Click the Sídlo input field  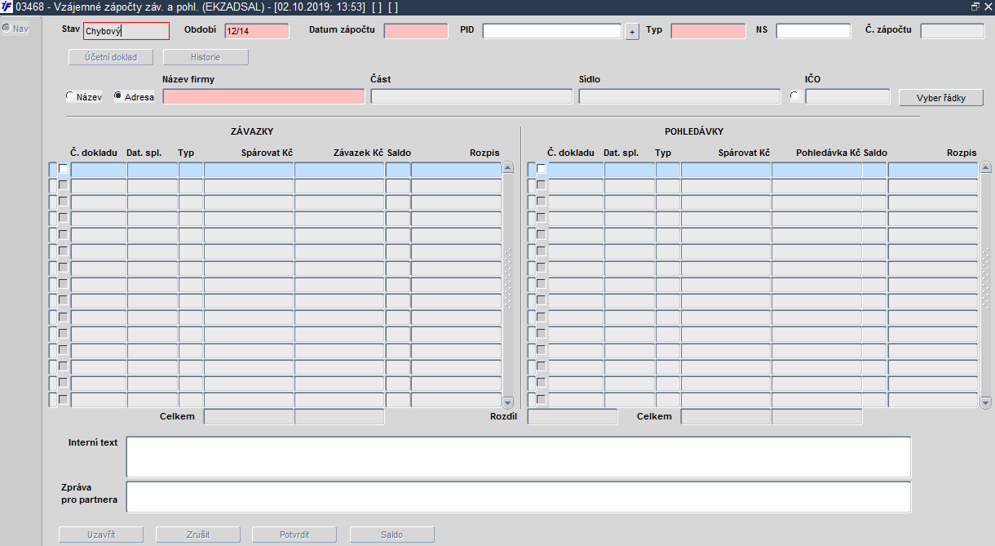tap(679, 96)
